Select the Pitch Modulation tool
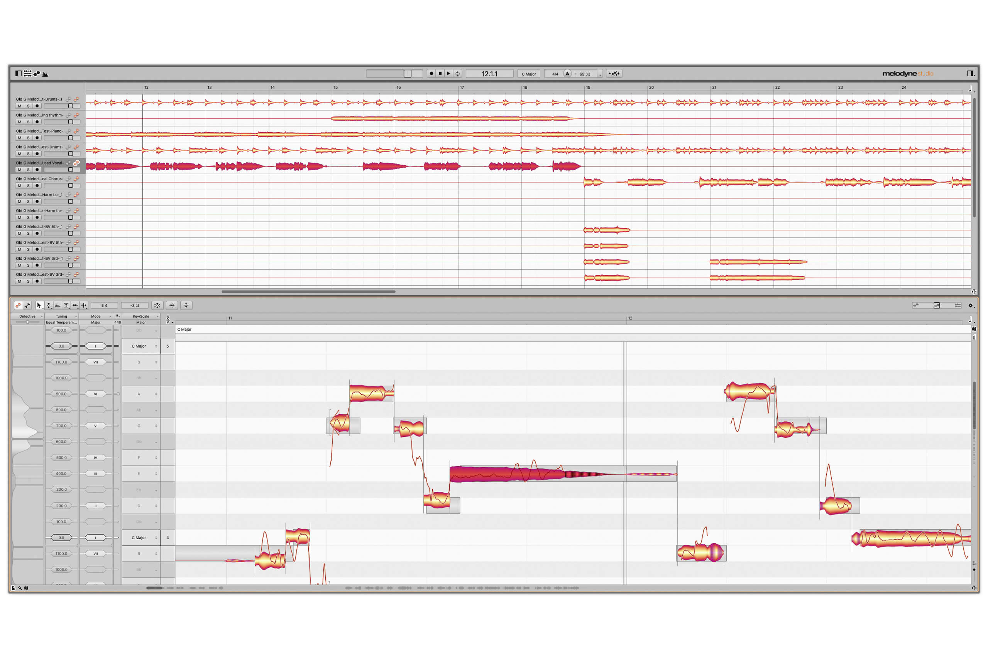Image resolution: width=988 pixels, height=658 pixels. [58, 306]
